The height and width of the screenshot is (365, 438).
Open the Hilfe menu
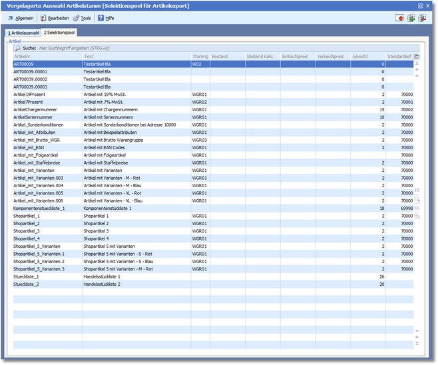click(x=106, y=18)
